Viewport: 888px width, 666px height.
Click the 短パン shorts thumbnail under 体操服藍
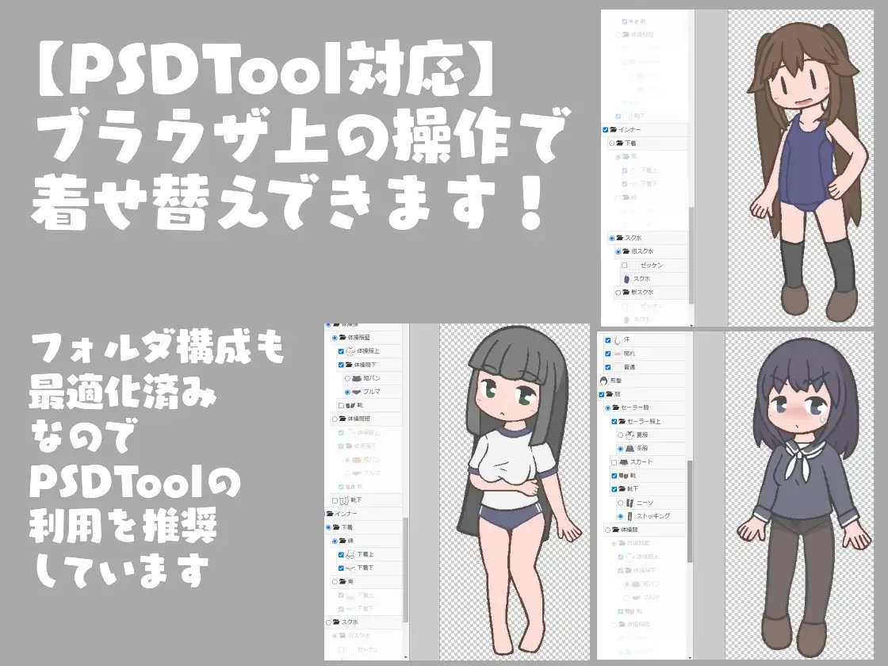click(357, 377)
